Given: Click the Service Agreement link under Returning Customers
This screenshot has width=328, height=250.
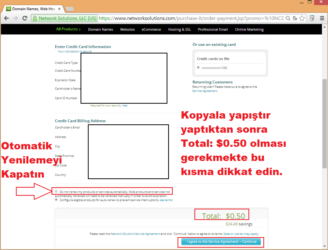Looking at the screenshot, I should coord(205,91).
